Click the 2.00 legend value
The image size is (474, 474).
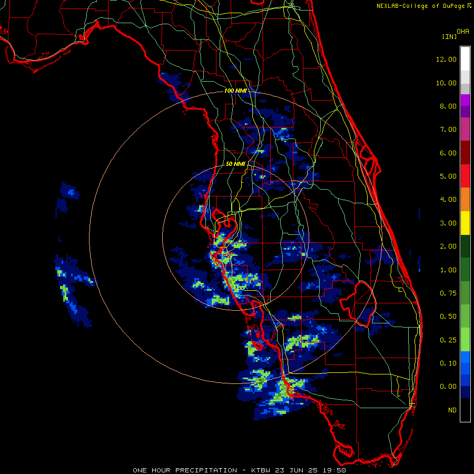point(448,246)
